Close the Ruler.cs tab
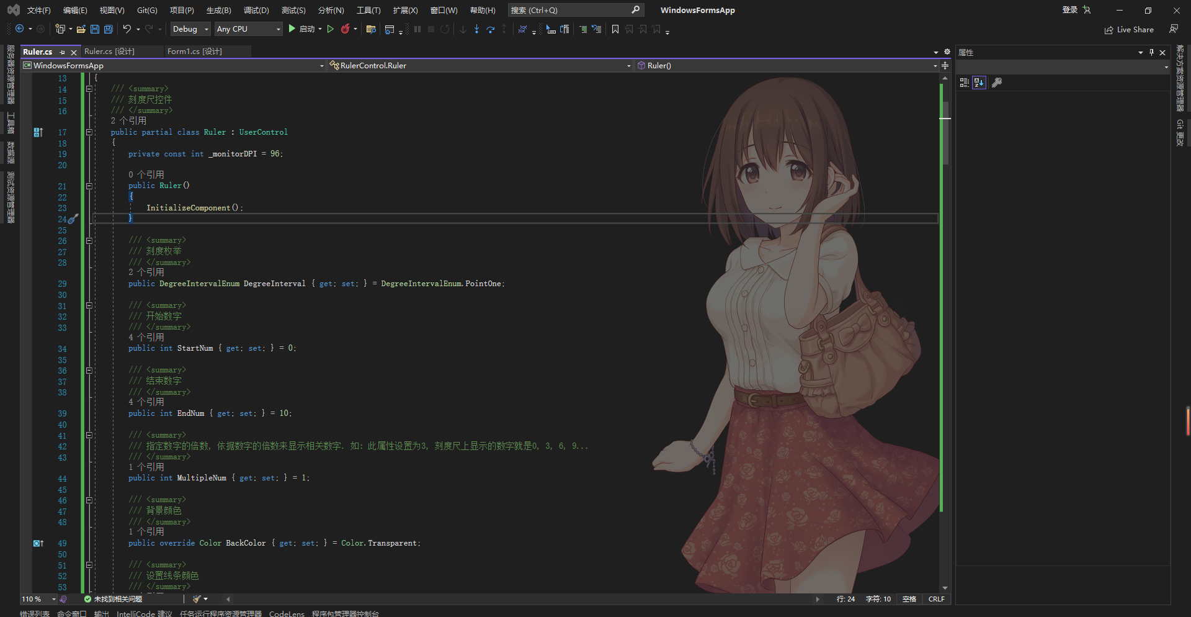 (x=74, y=52)
